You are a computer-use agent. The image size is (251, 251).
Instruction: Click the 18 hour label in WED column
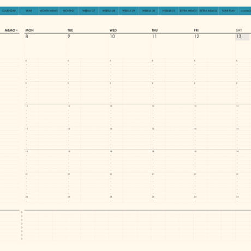pos(111,152)
